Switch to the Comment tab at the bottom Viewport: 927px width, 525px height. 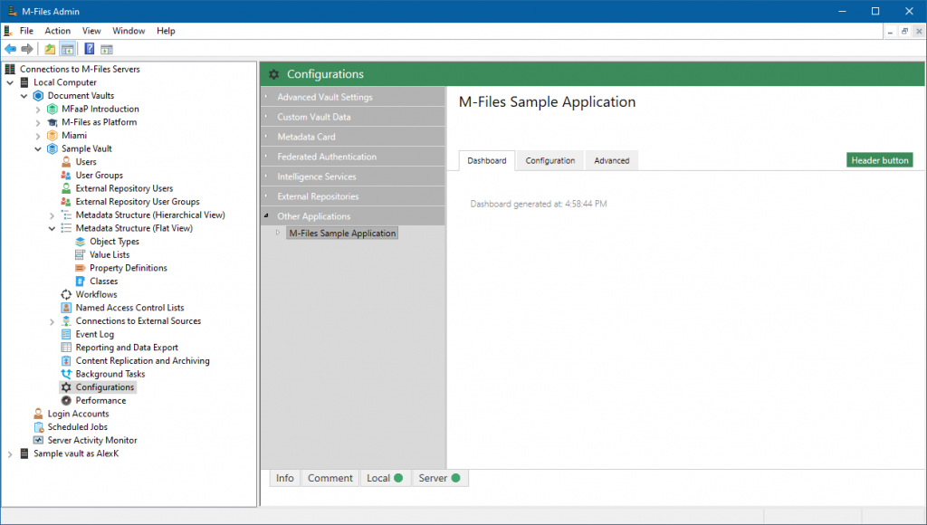330,478
